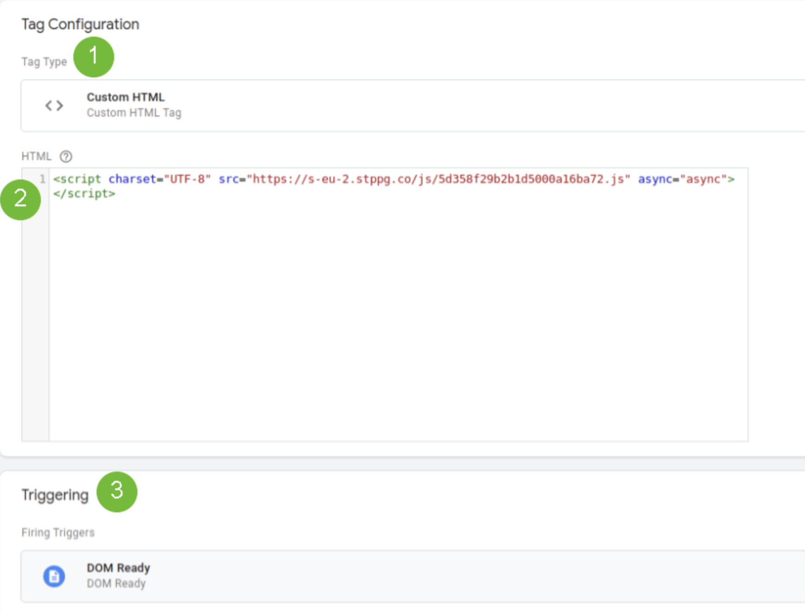Place cursor on the closing script tag
The width and height of the screenshot is (805, 613).
tap(84, 194)
